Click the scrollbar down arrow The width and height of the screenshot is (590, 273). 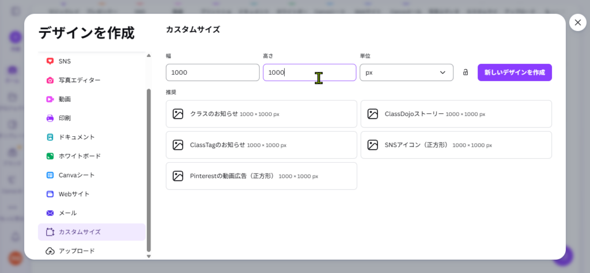point(149,256)
